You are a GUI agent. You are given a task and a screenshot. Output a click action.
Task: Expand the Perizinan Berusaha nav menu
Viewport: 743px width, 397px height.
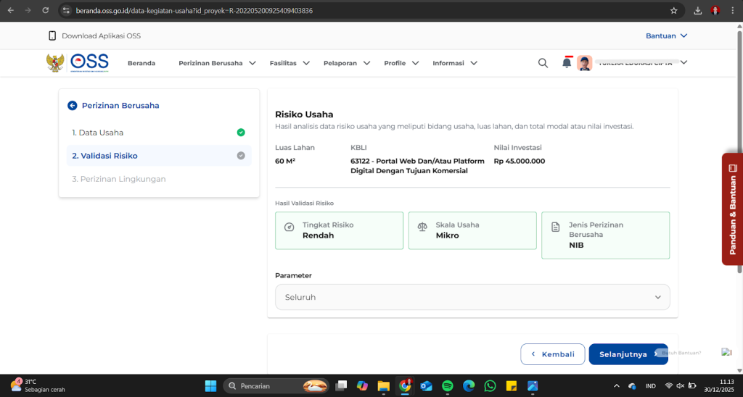217,63
